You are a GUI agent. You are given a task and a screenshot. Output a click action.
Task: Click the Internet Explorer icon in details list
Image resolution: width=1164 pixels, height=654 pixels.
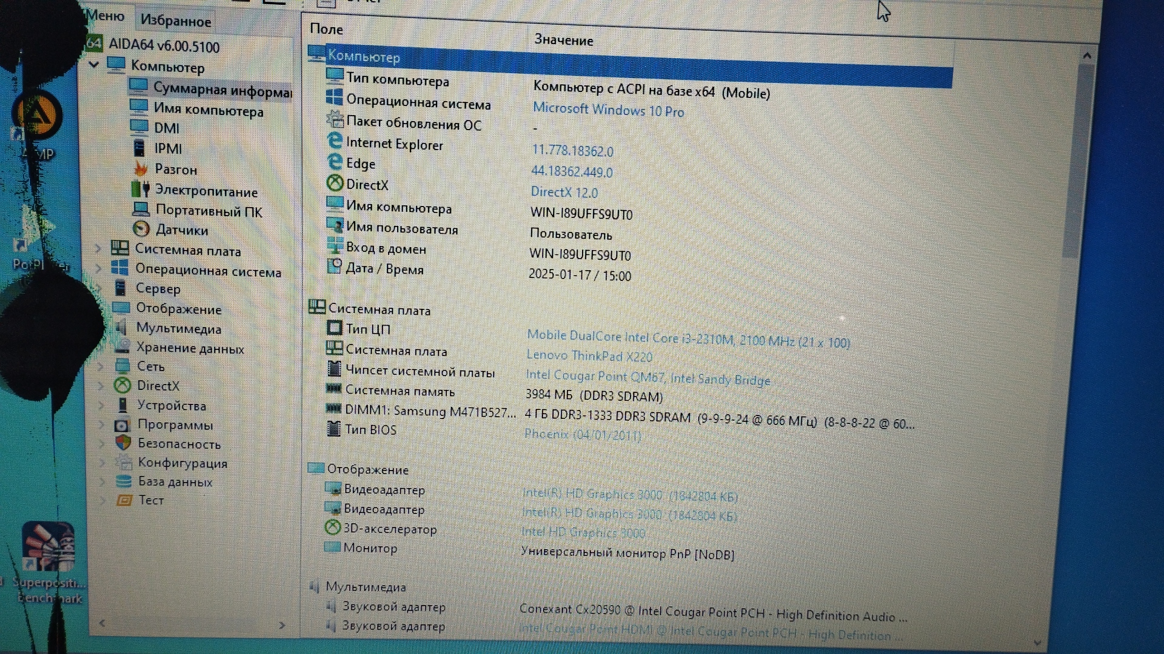pyautogui.click(x=335, y=141)
